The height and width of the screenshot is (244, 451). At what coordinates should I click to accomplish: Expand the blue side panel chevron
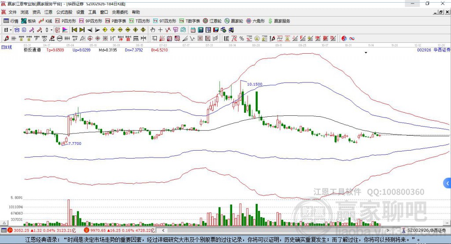click(447, 183)
